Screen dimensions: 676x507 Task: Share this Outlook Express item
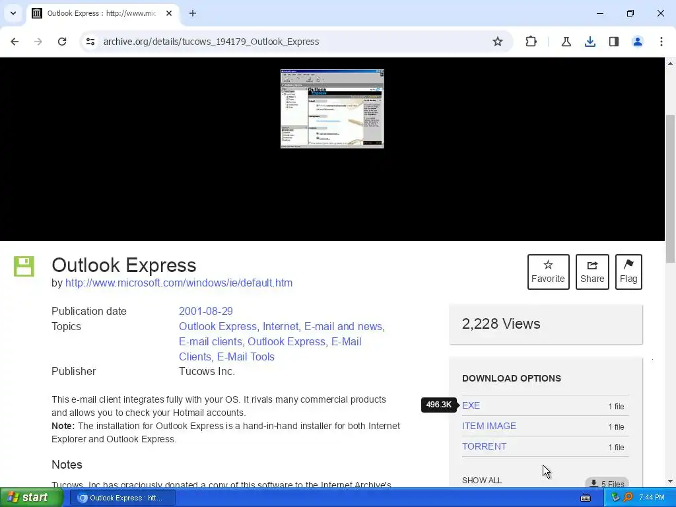click(x=592, y=271)
